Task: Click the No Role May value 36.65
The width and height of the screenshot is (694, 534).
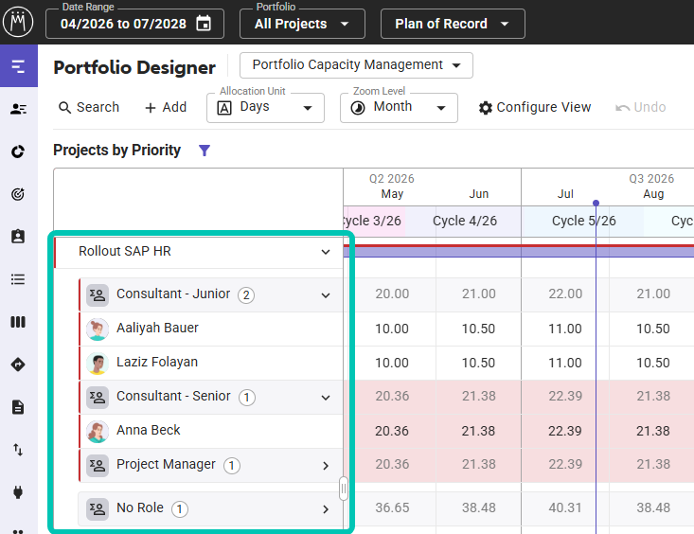Action: 392,507
